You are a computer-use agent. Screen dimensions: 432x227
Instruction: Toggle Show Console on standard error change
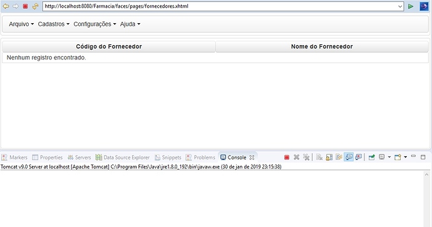click(x=359, y=157)
